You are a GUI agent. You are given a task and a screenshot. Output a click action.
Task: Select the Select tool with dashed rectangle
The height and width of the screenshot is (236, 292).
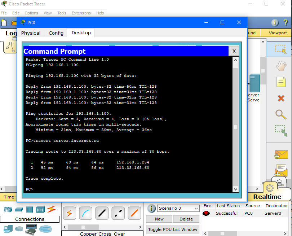click(280, 49)
